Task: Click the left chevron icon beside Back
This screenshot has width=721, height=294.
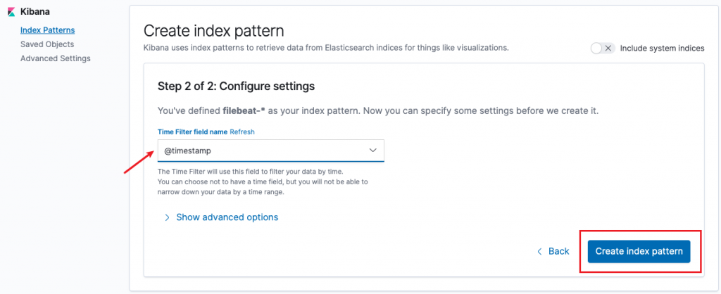Action: 540,251
